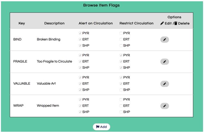
Task: Click the Description column header
Action: coord(54,23)
